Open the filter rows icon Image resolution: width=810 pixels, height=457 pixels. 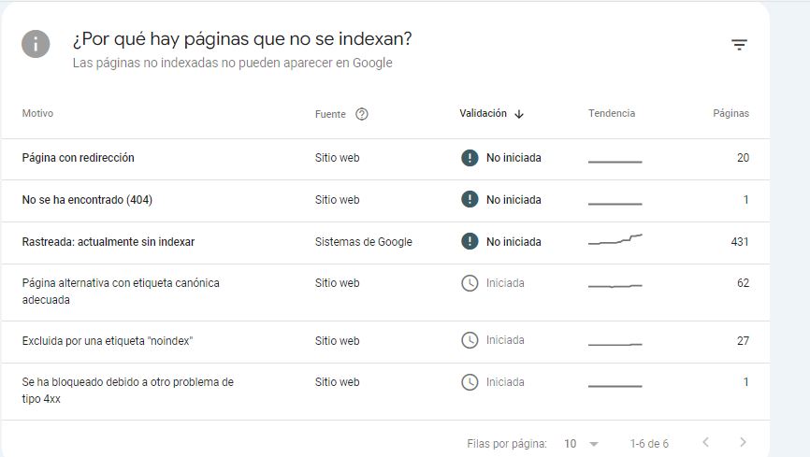(x=739, y=45)
